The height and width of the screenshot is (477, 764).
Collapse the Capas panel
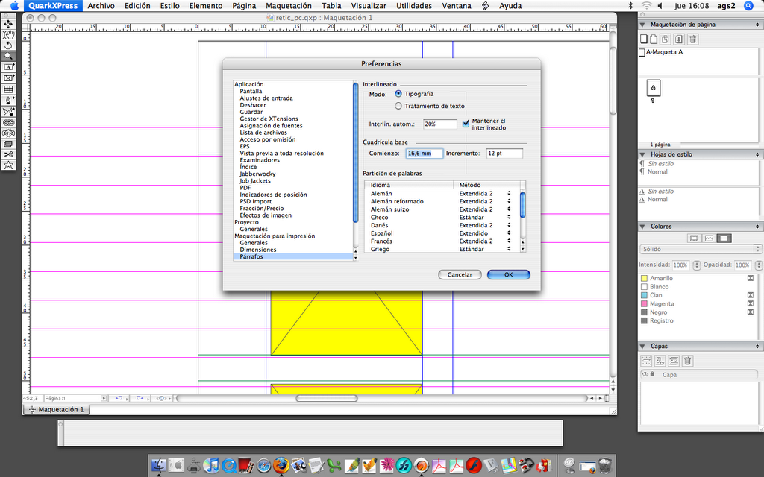[x=642, y=346]
